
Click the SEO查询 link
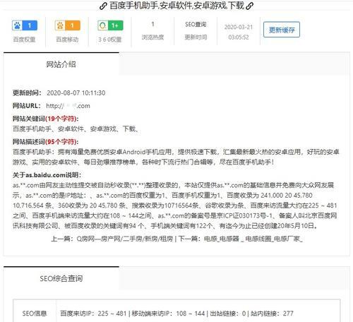coord(196,25)
